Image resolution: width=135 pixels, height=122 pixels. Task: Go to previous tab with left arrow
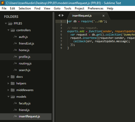59,15
